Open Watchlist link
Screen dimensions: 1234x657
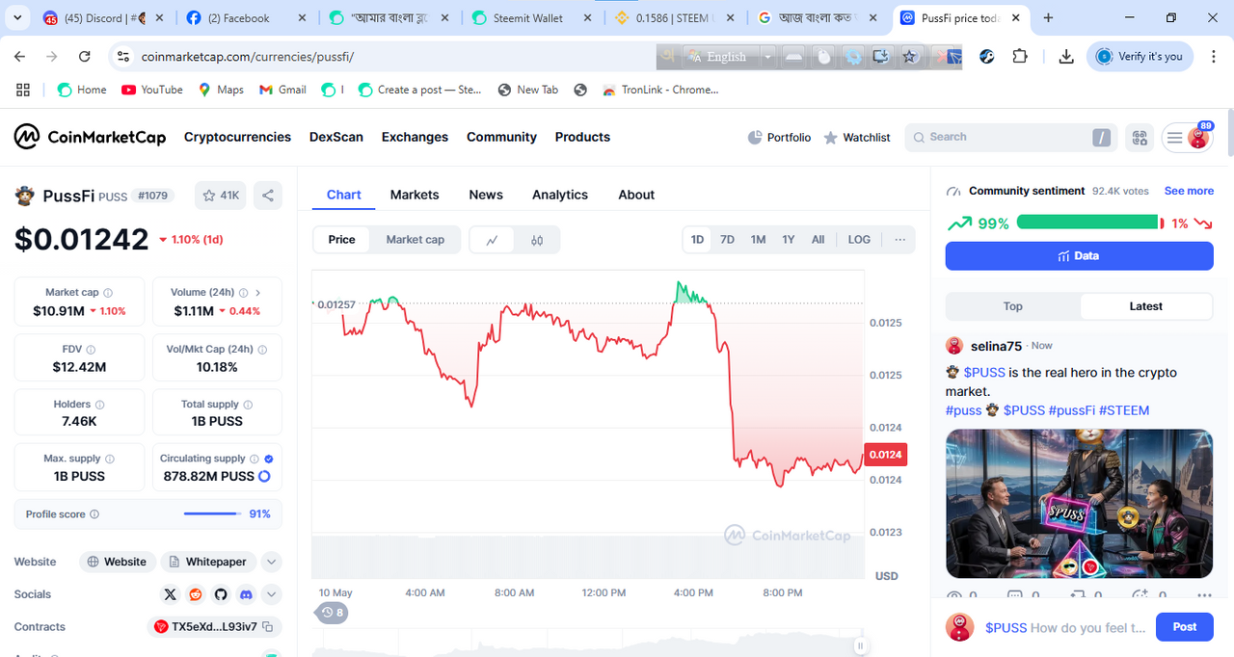click(857, 138)
